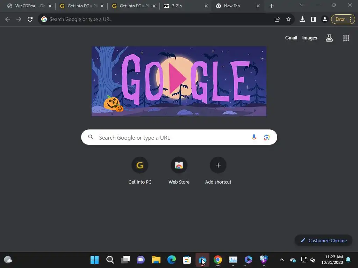The width and height of the screenshot is (358, 268).
Task: Open the Images link
Action: point(310,38)
